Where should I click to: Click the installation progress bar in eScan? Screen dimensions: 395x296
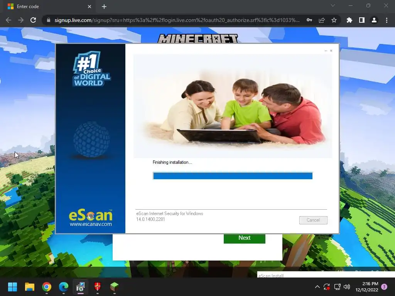pos(233,176)
